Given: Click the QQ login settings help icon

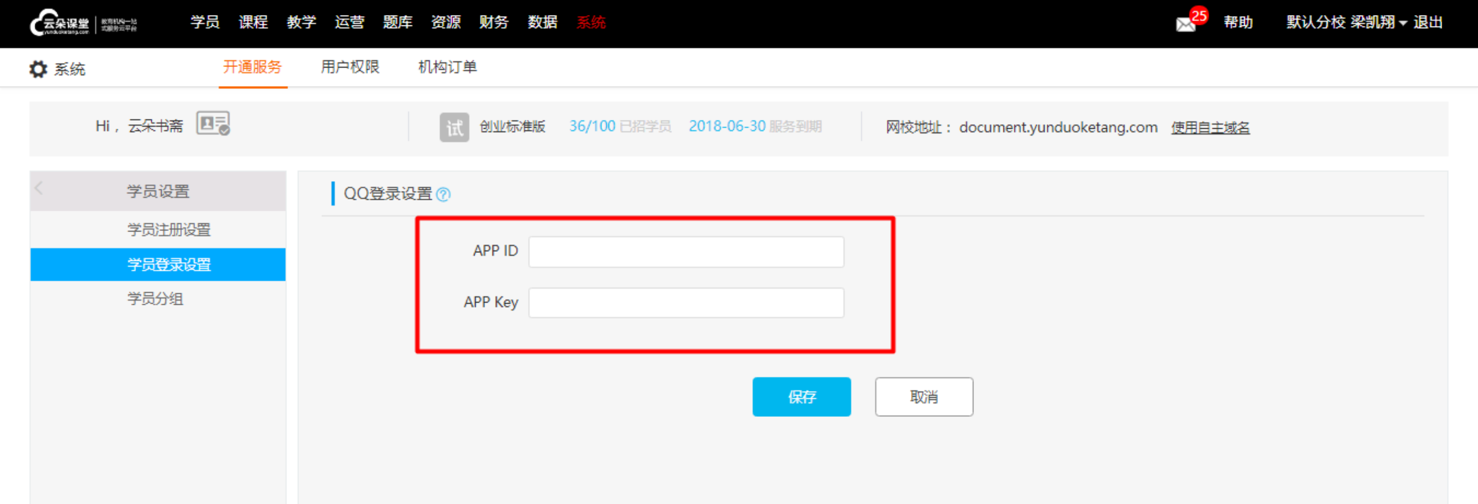Looking at the screenshot, I should coord(443,195).
